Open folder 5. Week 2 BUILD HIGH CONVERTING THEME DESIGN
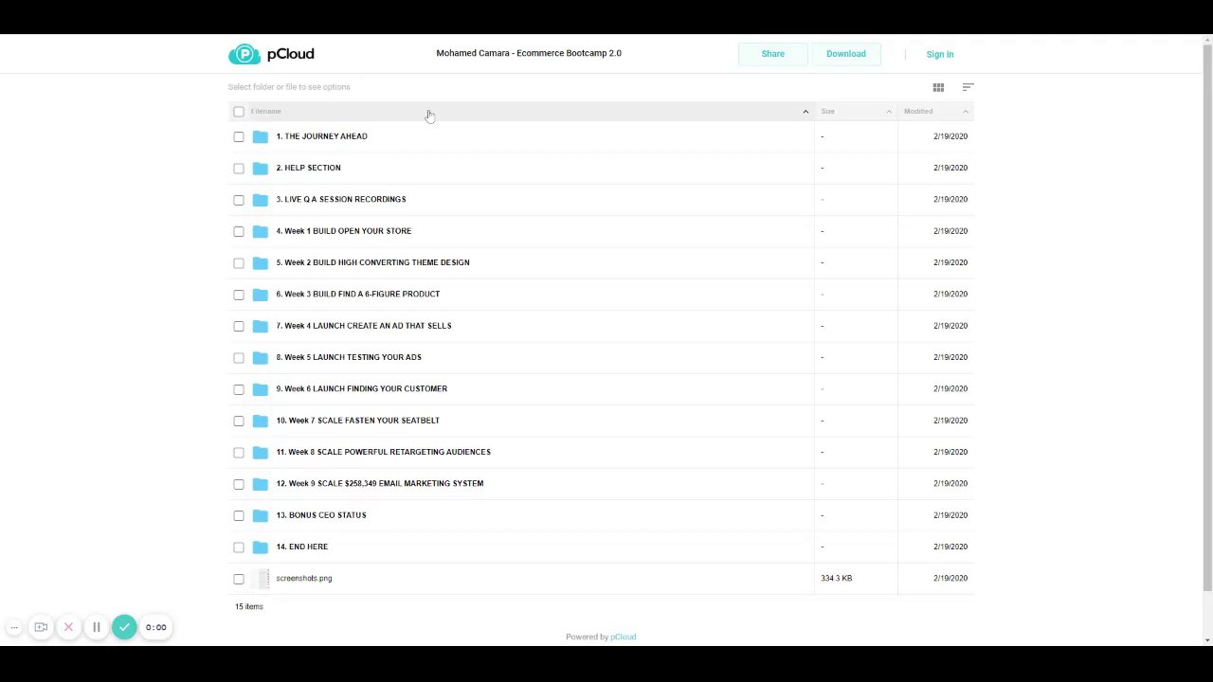 [372, 262]
